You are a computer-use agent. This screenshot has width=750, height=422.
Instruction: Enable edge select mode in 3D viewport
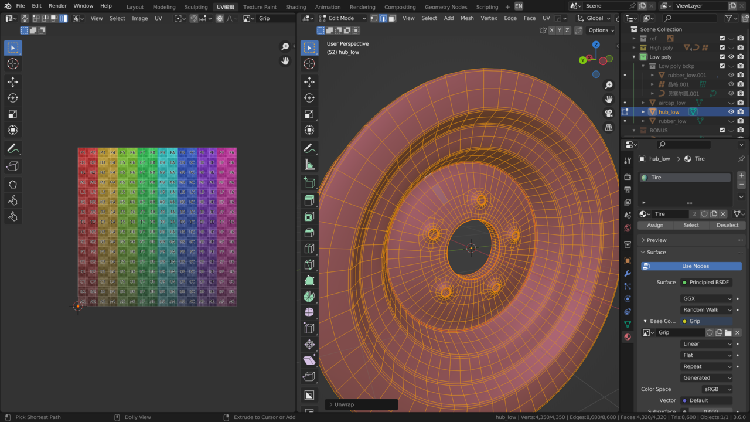[383, 18]
